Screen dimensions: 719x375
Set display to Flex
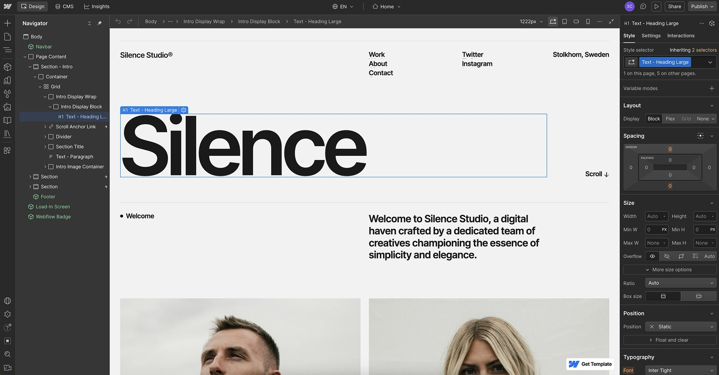click(x=670, y=119)
